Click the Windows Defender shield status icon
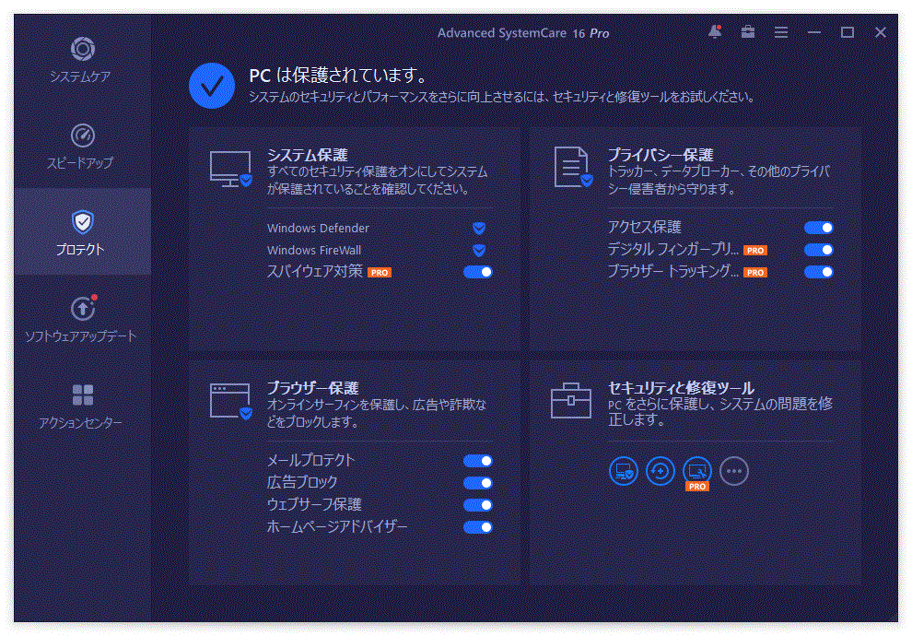Screen dimensions: 912x636 click(x=479, y=228)
